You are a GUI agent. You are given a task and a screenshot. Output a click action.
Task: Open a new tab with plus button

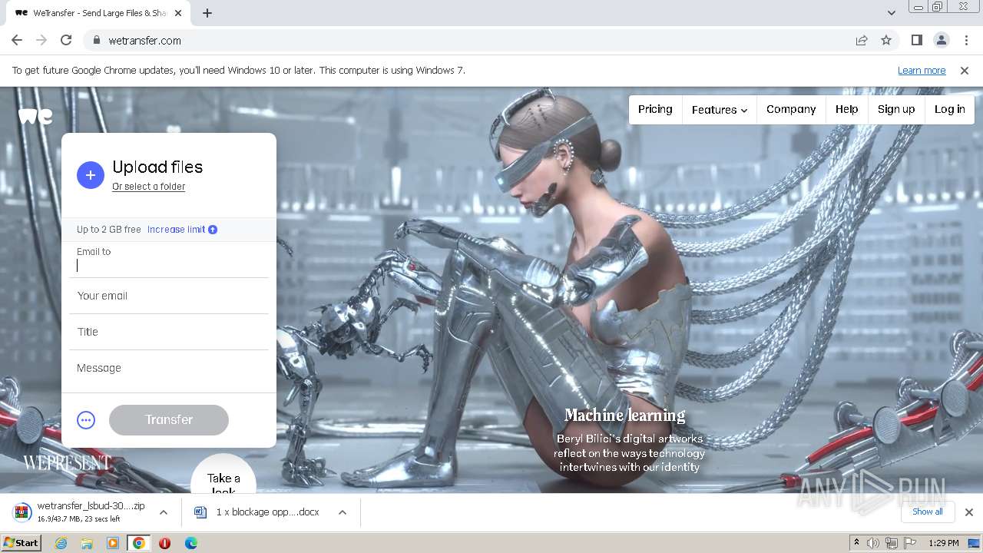click(x=207, y=13)
